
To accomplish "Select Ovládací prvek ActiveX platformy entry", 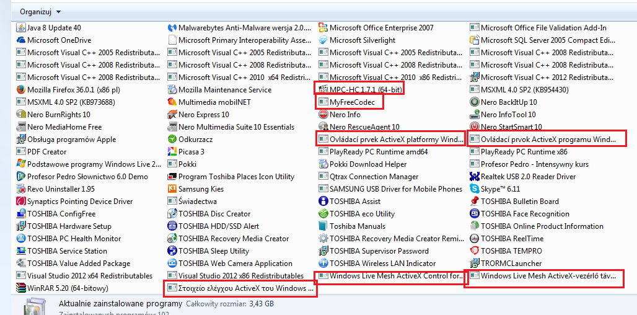I will tap(391, 140).
